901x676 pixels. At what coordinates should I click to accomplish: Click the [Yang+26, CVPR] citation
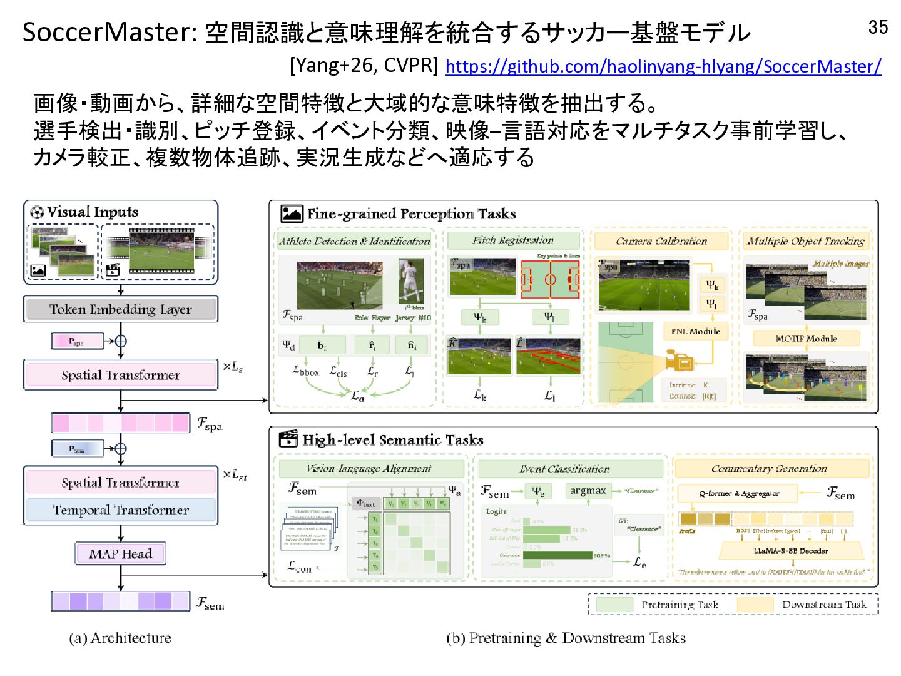point(364,66)
